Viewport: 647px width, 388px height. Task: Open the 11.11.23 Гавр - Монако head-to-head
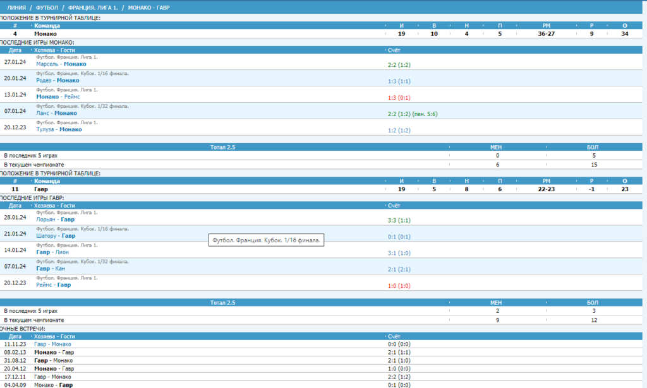(52, 344)
